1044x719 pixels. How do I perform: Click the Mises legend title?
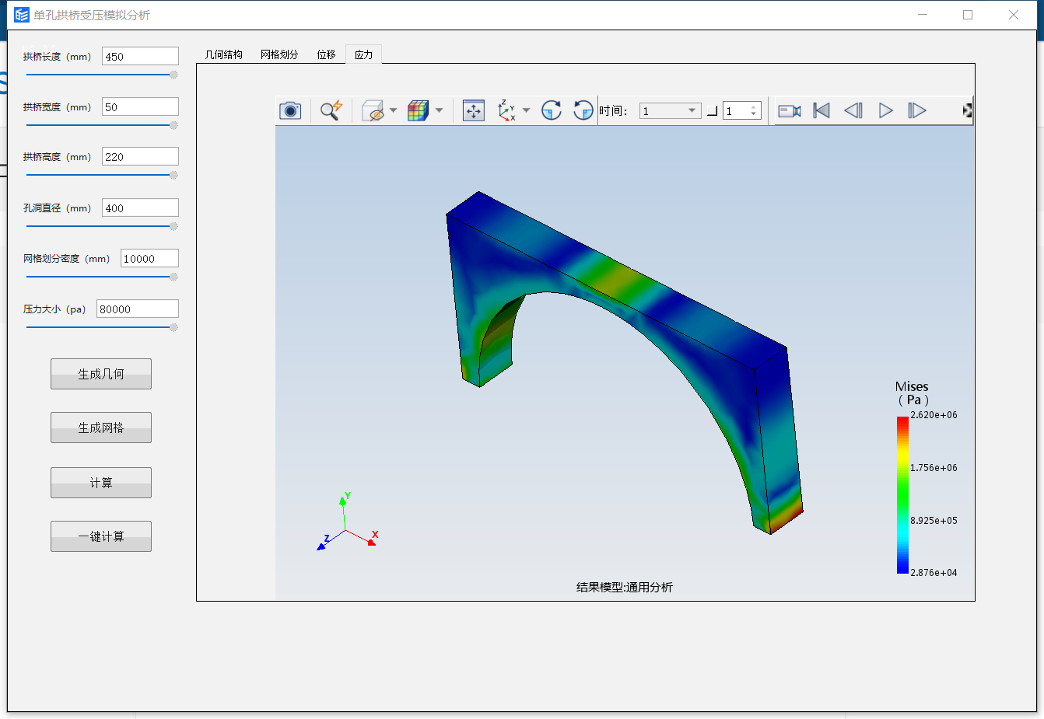(912, 393)
